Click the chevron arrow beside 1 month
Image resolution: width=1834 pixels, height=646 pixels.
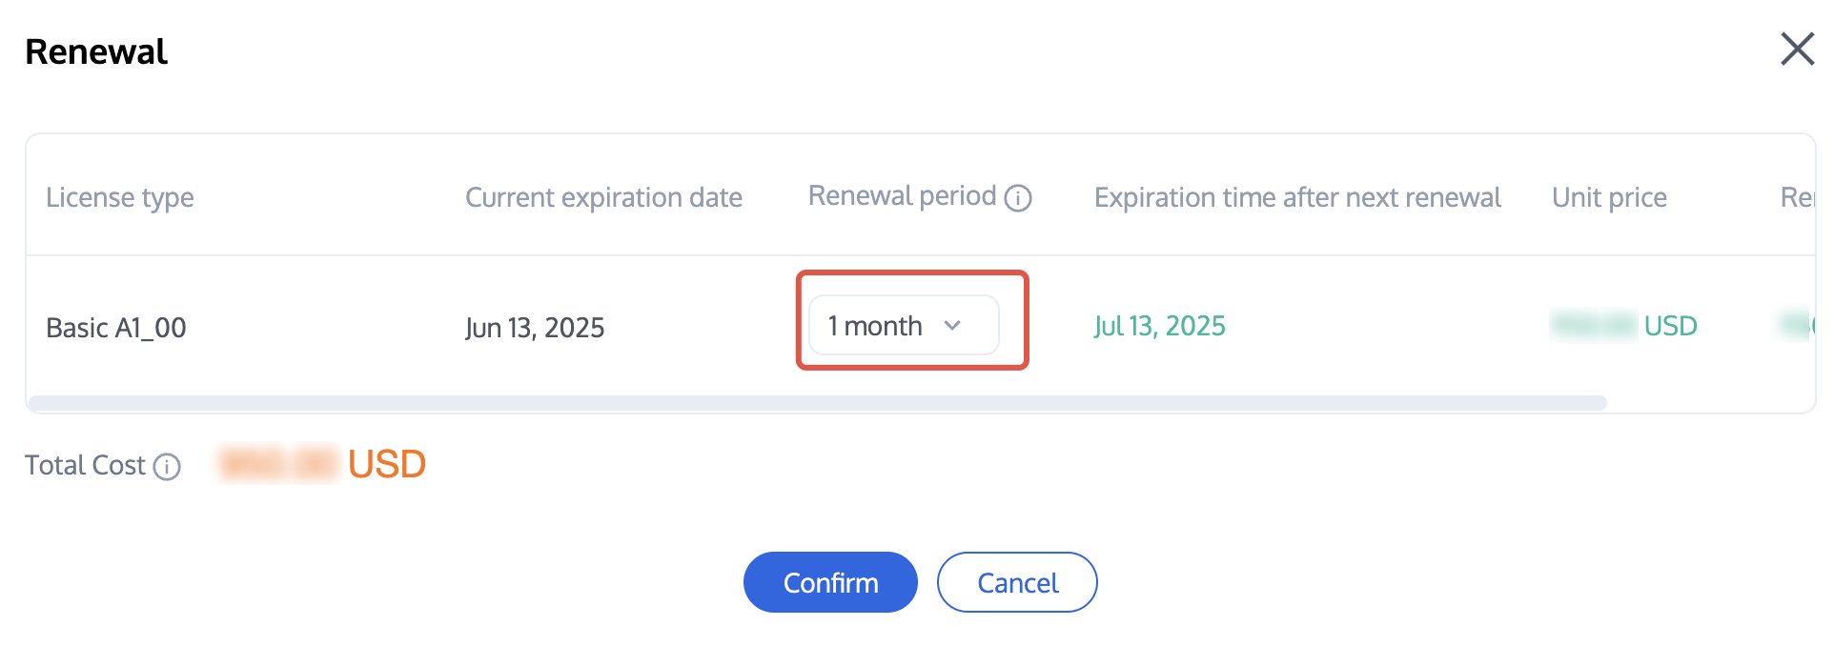(952, 326)
